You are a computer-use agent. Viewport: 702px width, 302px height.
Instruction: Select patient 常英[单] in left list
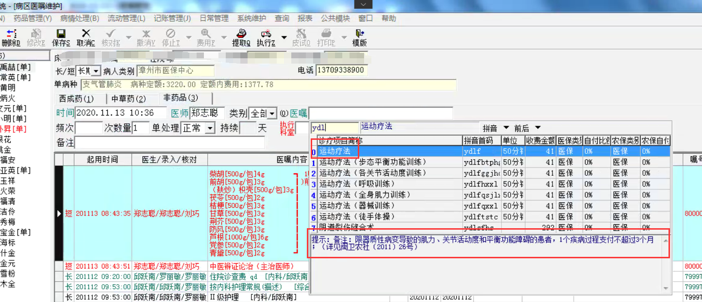pos(16,78)
